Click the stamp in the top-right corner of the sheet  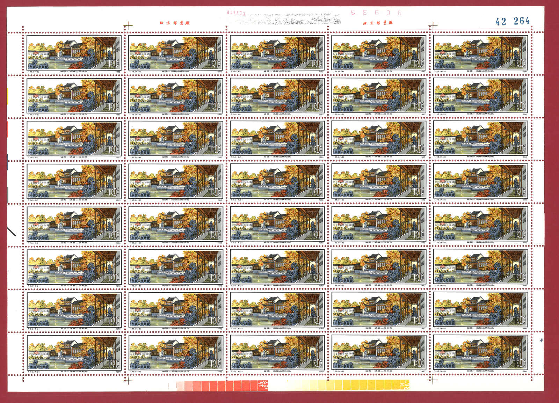click(x=480, y=53)
